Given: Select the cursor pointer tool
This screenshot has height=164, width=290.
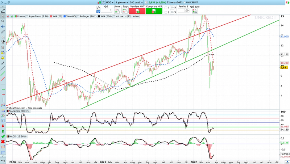Looking at the screenshot, I should point(3,16).
